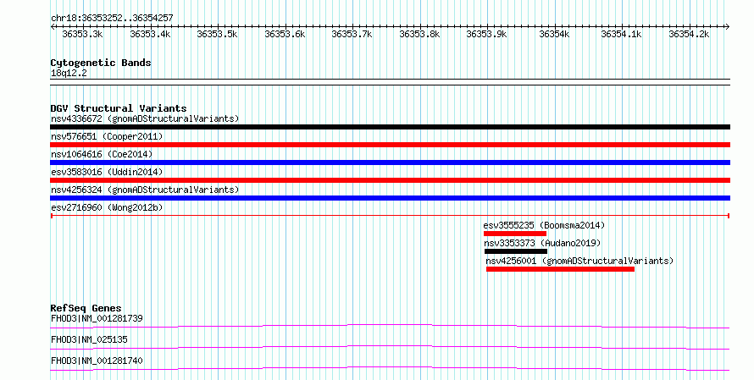The height and width of the screenshot is (380, 754).
Task: Click the 36353.5k ruler tick label
Action: 218,34
